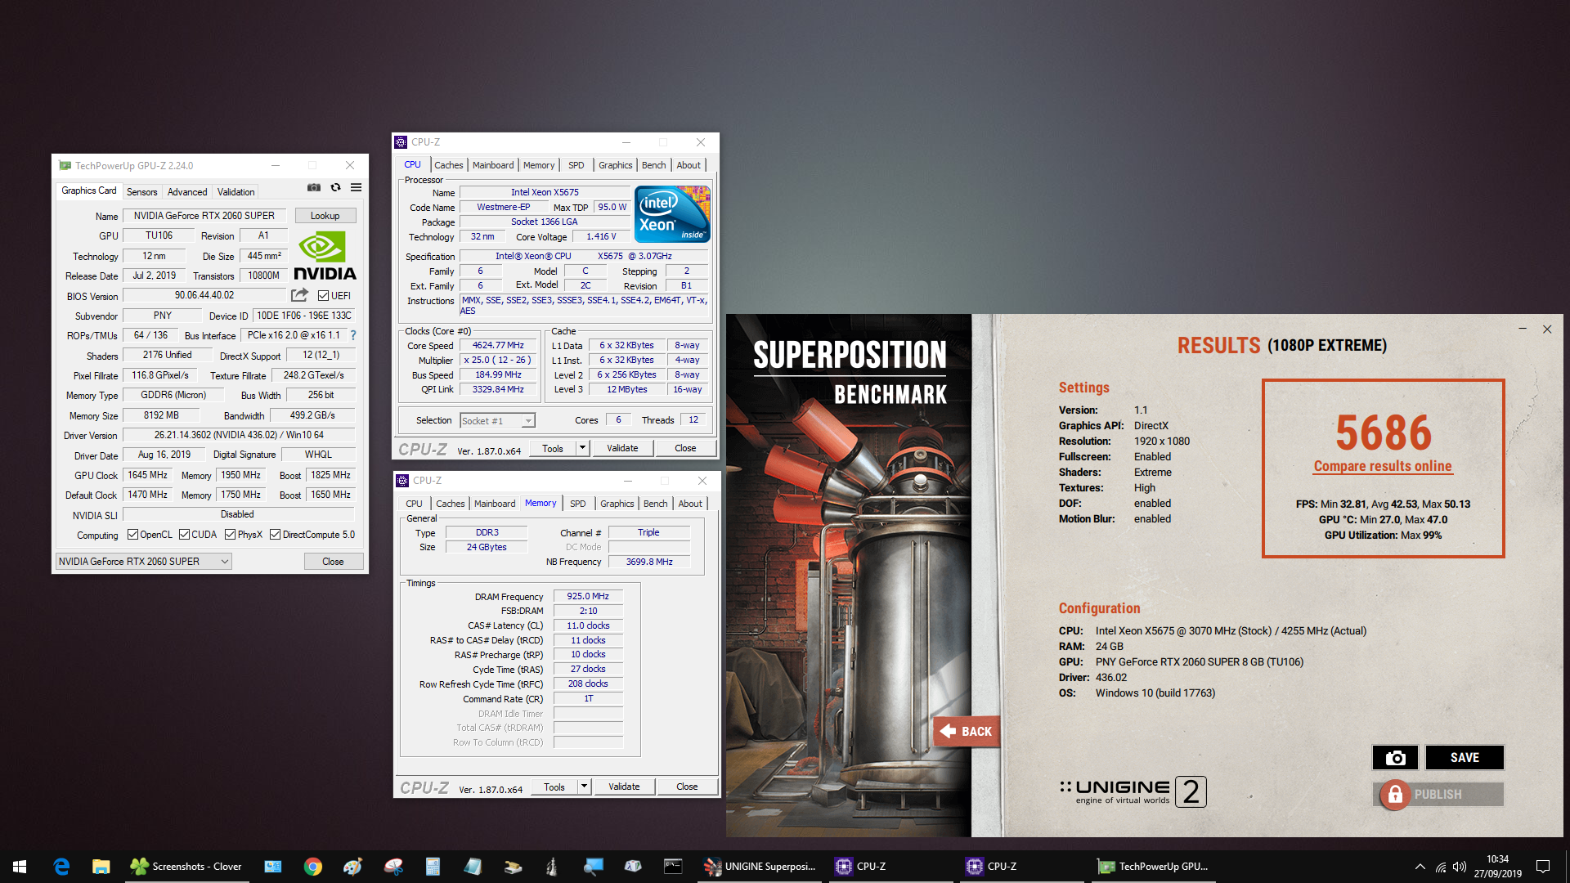Open Graphics tab in lower CPU-Z window
The width and height of the screenshot is (1570, 883).
tap(617, 504)
